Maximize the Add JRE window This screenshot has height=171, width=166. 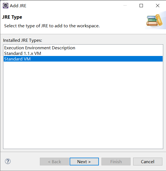141,6
